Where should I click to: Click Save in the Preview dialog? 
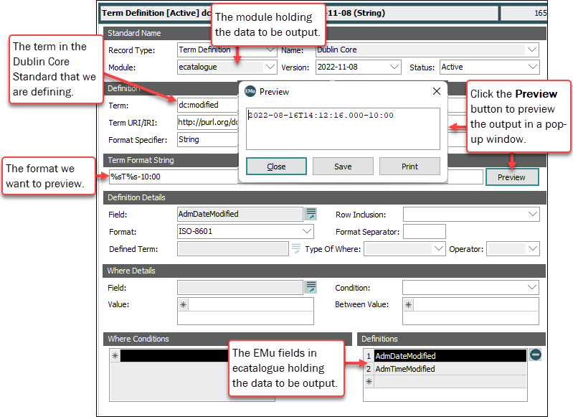pos(343,167)
